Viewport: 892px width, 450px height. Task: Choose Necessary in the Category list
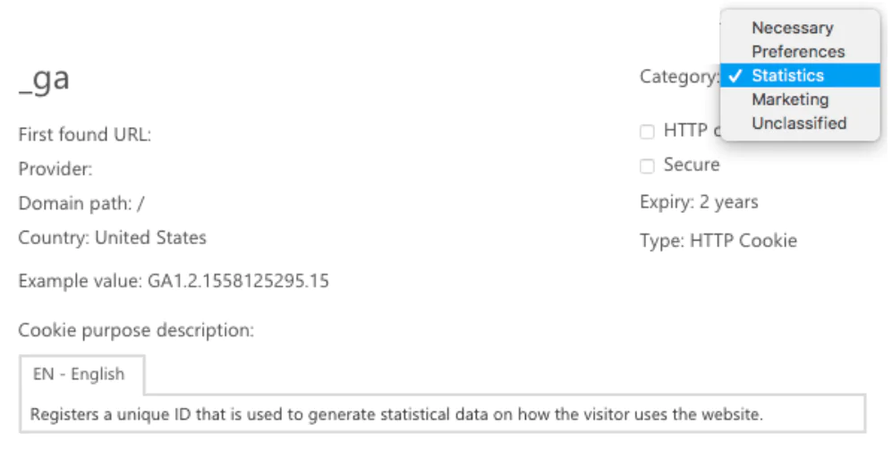coord(792,29)
